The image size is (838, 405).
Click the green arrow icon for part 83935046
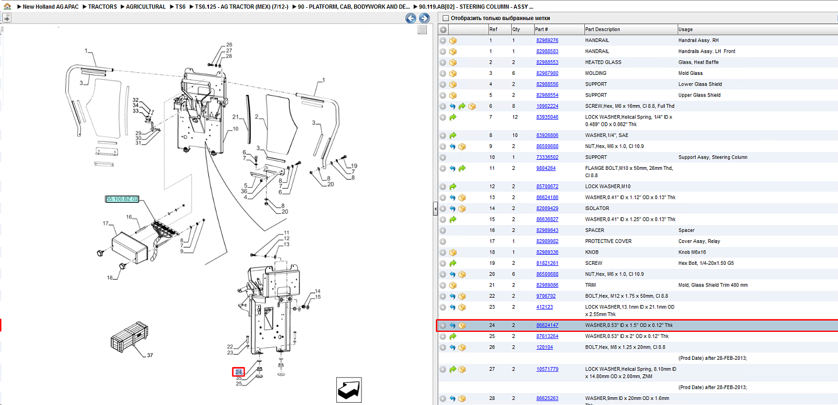pyautogui.click(x=453, y=117)
